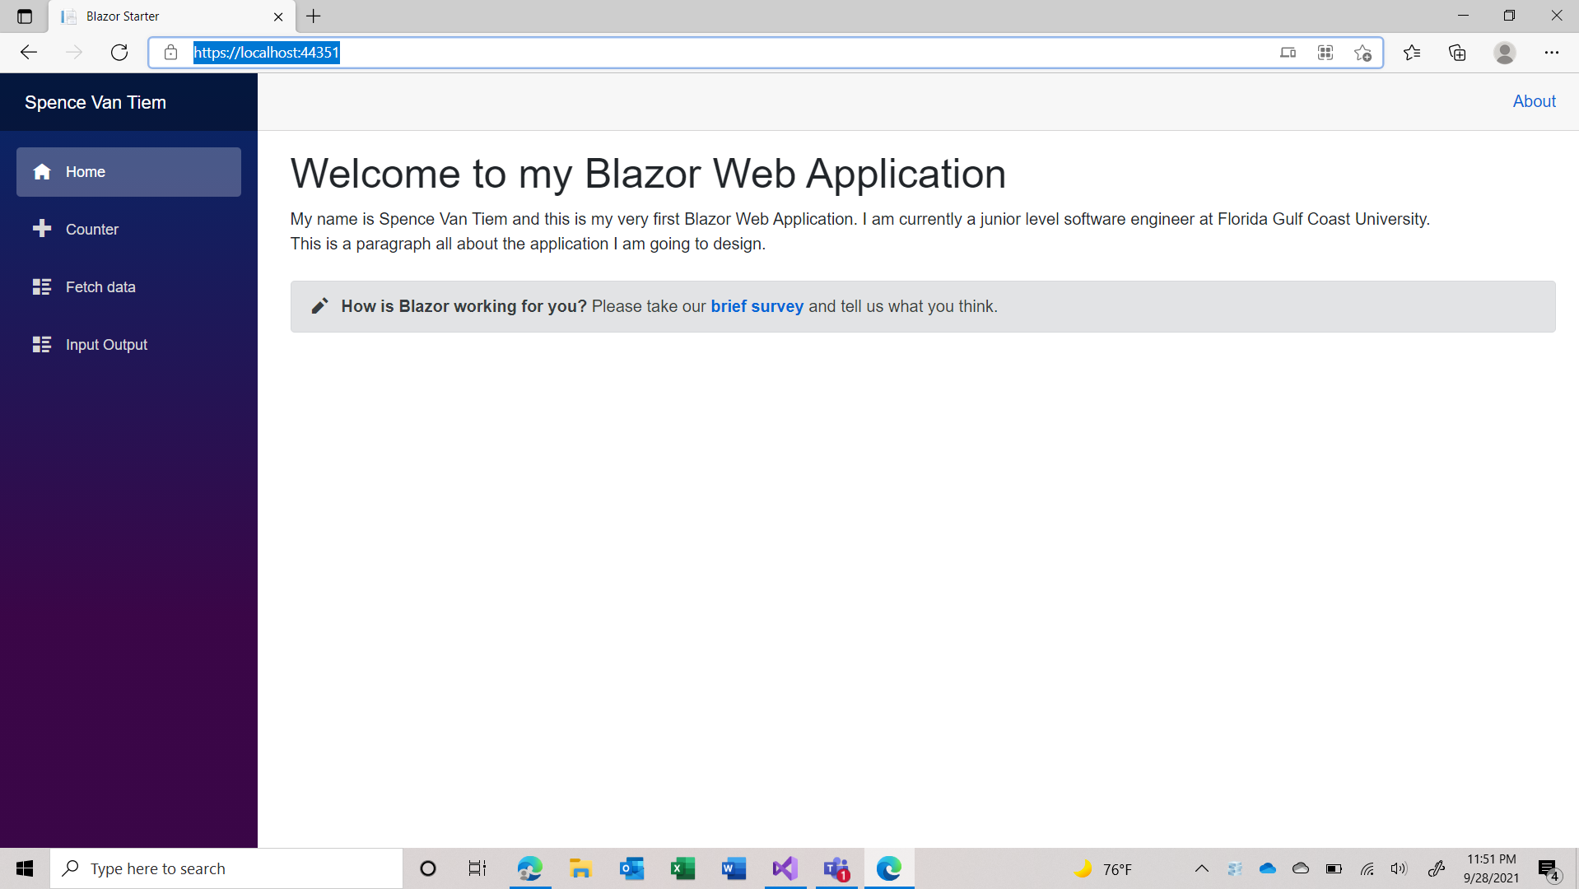The height and width of the screenshot is (889, 1579).
Task: Open the Edge settings menu with ellipsis
Action: 1552,52
